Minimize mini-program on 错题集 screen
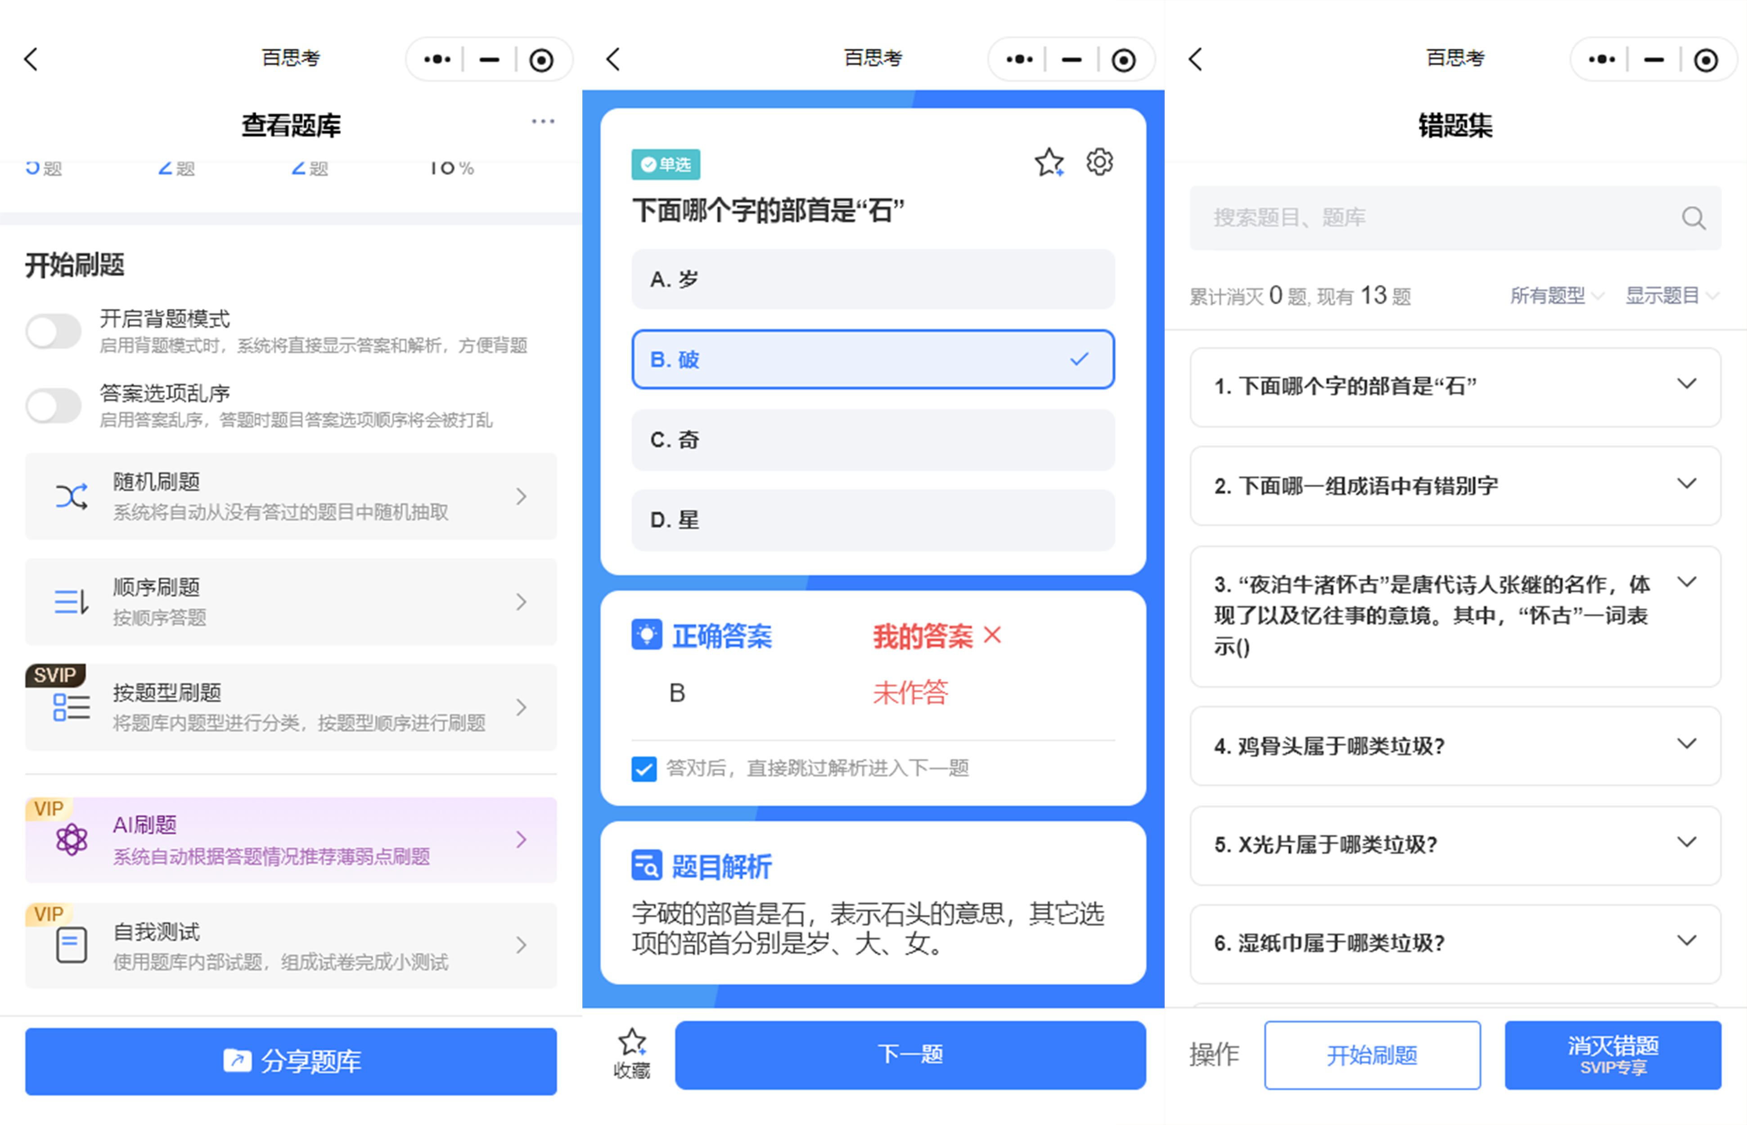Image resolution: width=1747 pixels, height=1125 pixels. click(1653, 59)
